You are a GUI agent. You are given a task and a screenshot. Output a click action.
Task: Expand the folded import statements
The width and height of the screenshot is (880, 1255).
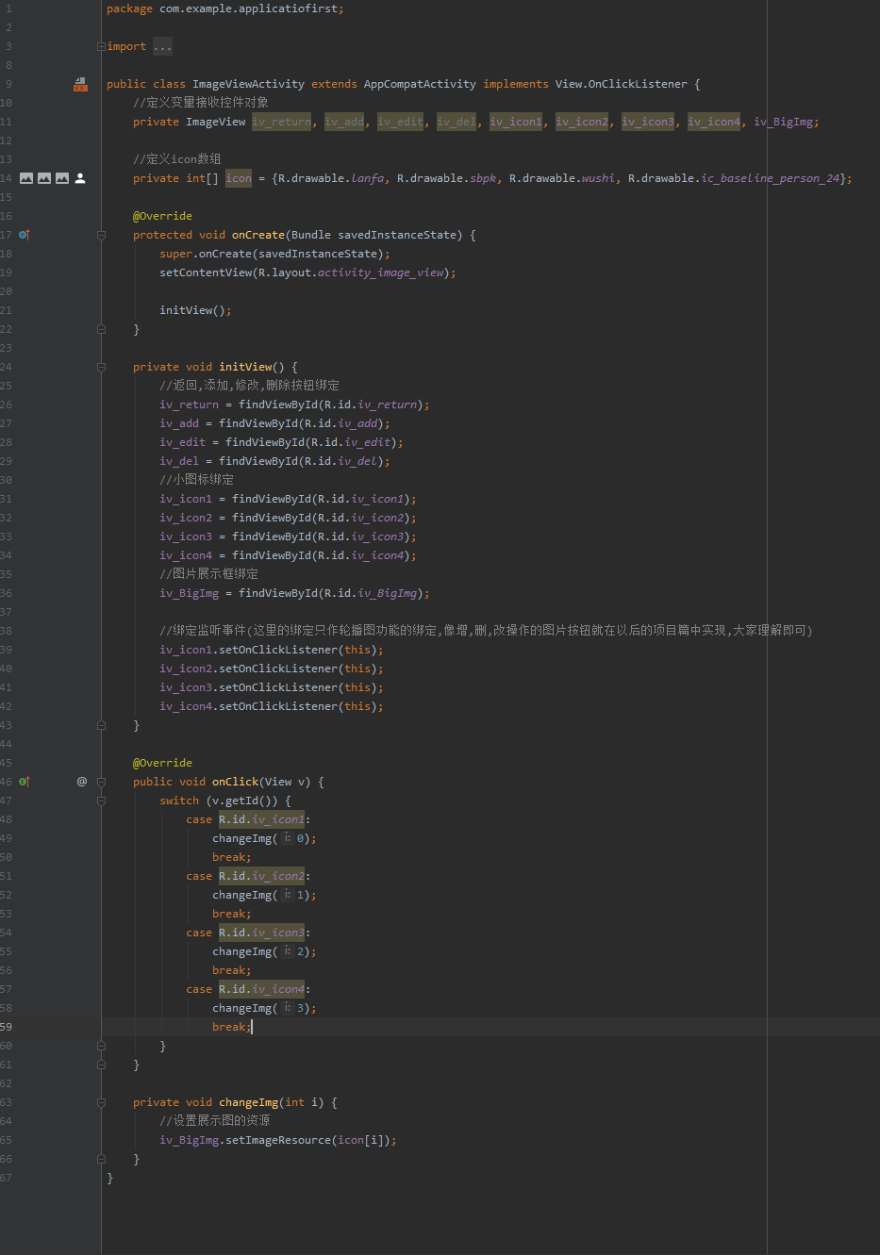(101, 46)
